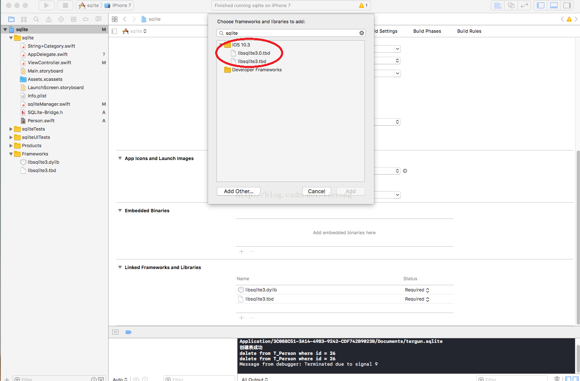The image size is (580, 381).
Task: Select libsqlite3.tbd in the dialog list
Action: click(252, 61)
